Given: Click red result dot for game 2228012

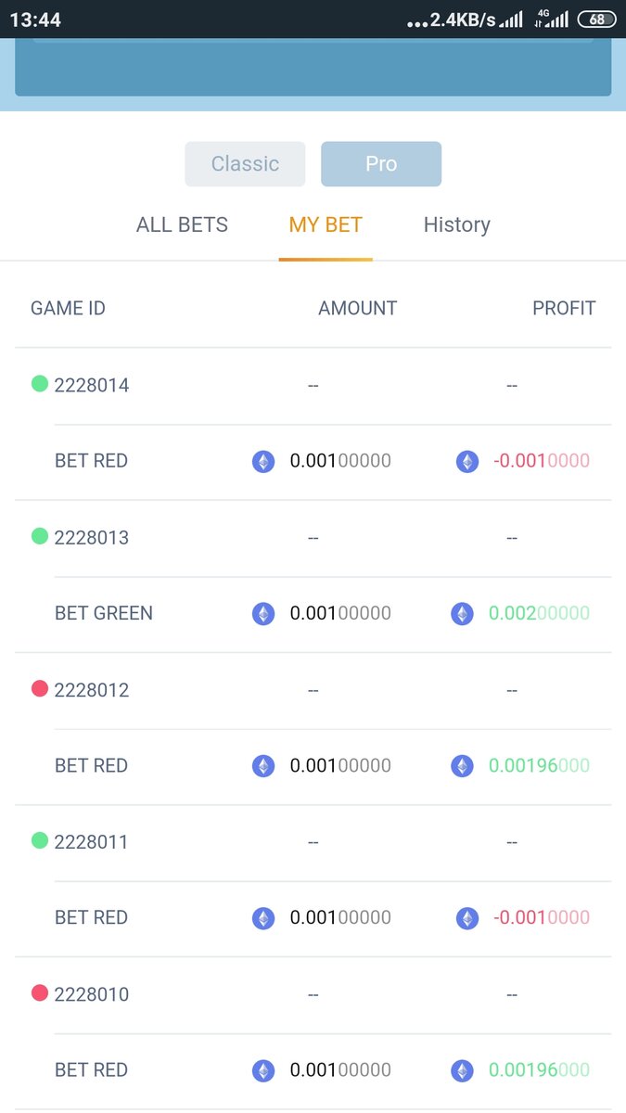Looking at the screenshot, I should tap(40, 688).
